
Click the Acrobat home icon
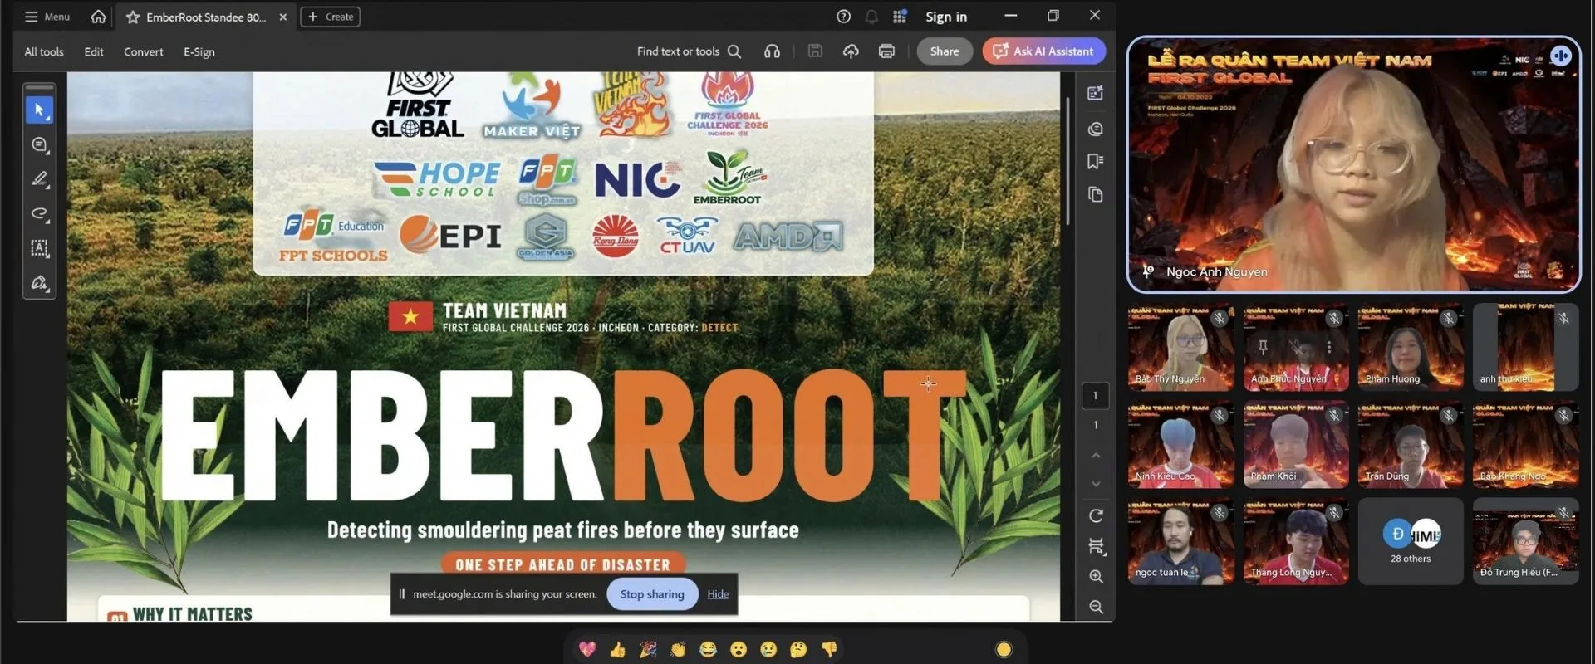click(98, 17)
